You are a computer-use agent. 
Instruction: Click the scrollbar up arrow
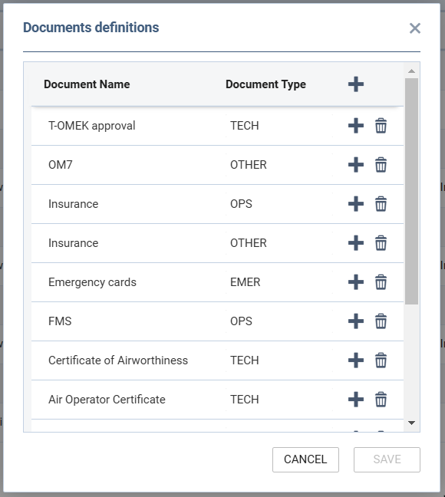412,71
